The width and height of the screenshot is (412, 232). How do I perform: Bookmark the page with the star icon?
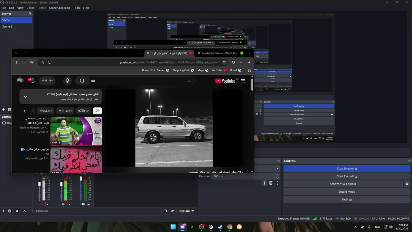tap(42, 62)
